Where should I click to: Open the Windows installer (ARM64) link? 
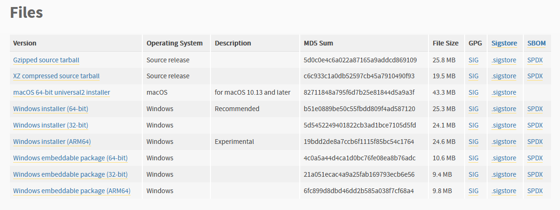(x=52, y=142)
